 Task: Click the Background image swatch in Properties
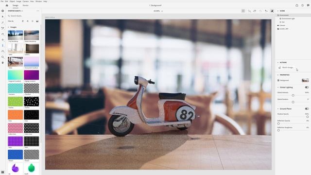(305, 80)
